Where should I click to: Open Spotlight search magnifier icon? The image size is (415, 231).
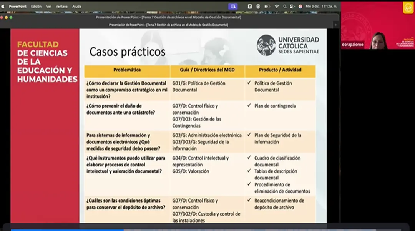(x=285, y=7)
